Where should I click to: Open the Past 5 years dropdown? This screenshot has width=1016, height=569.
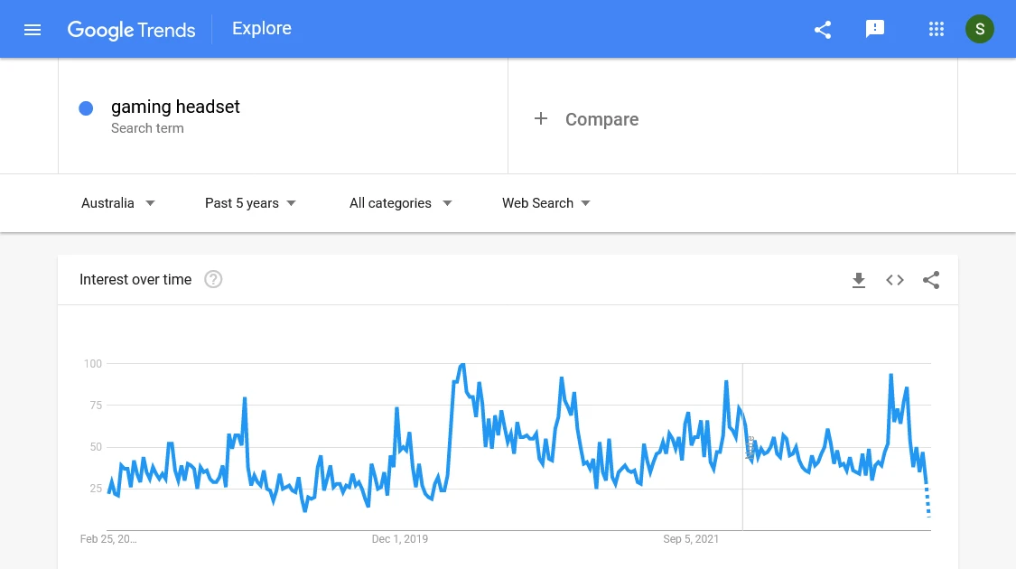tap(250, 203)
